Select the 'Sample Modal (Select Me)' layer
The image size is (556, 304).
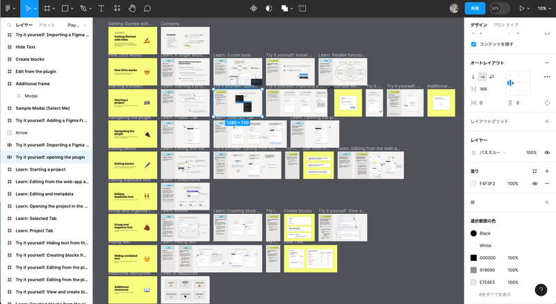[x=42, y=108]
